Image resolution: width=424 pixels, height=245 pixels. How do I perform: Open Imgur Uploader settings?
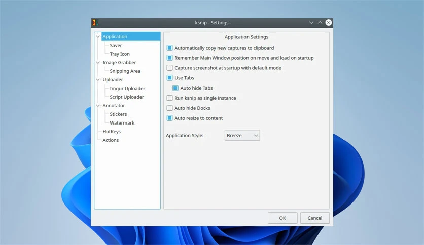127,89
